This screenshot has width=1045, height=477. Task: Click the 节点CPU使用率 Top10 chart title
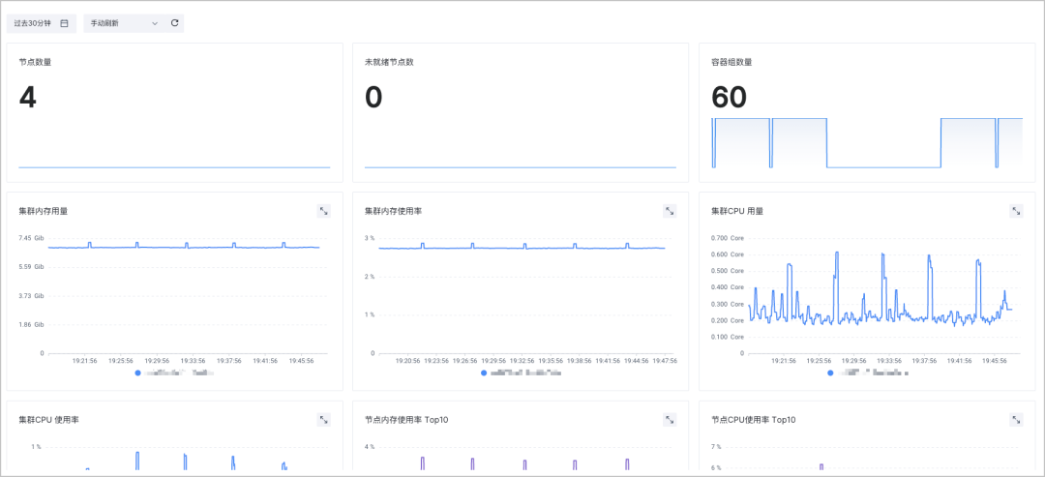coord(754,420)
